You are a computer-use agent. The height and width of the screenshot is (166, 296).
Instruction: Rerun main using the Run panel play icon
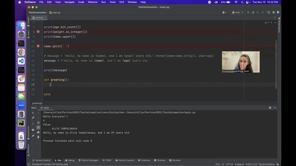click(x=33, y=113)
